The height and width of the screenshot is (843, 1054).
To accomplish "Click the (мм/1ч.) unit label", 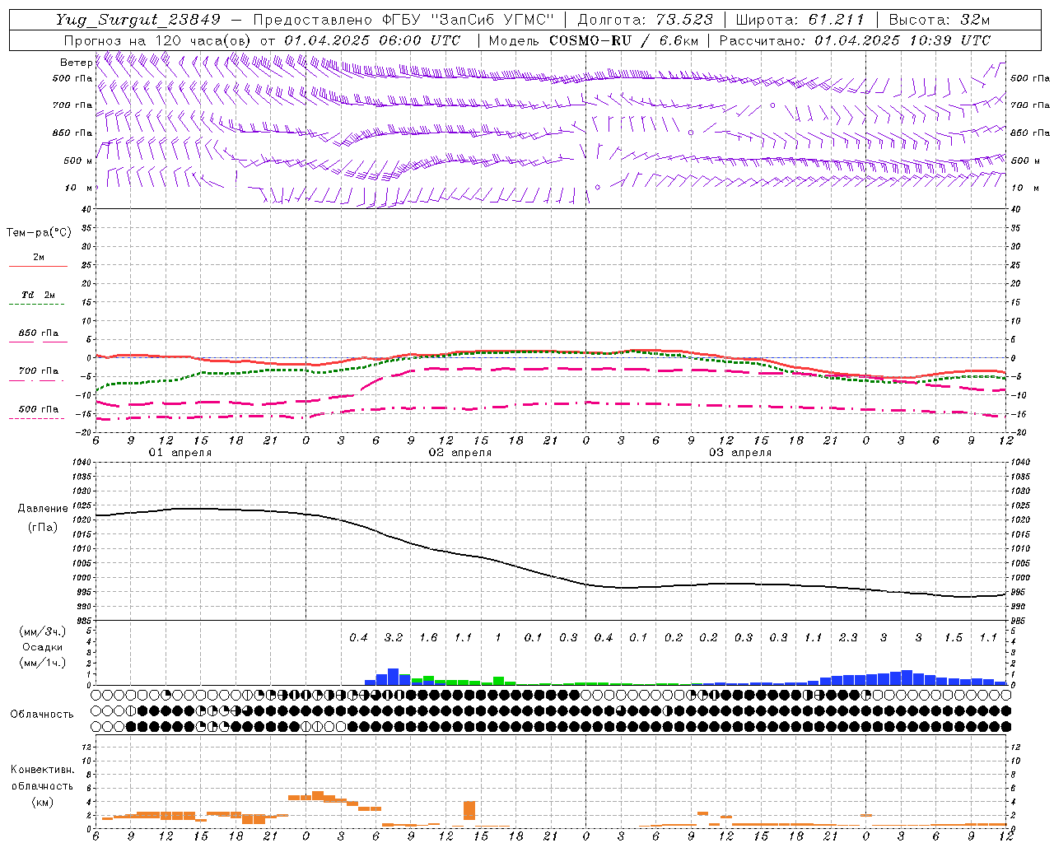I will coord(42,663).
